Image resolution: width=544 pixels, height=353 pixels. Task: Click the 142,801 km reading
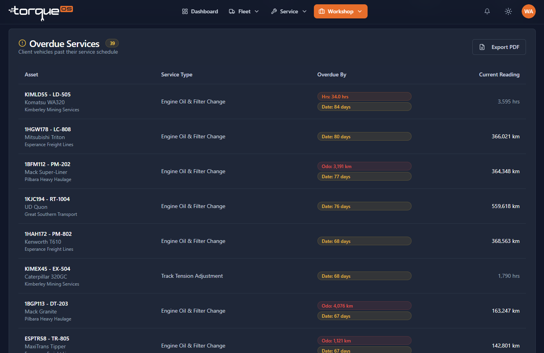[x=506, y=346]
